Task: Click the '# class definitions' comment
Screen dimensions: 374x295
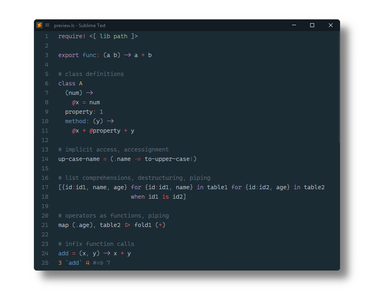Action: coord(91,74)
